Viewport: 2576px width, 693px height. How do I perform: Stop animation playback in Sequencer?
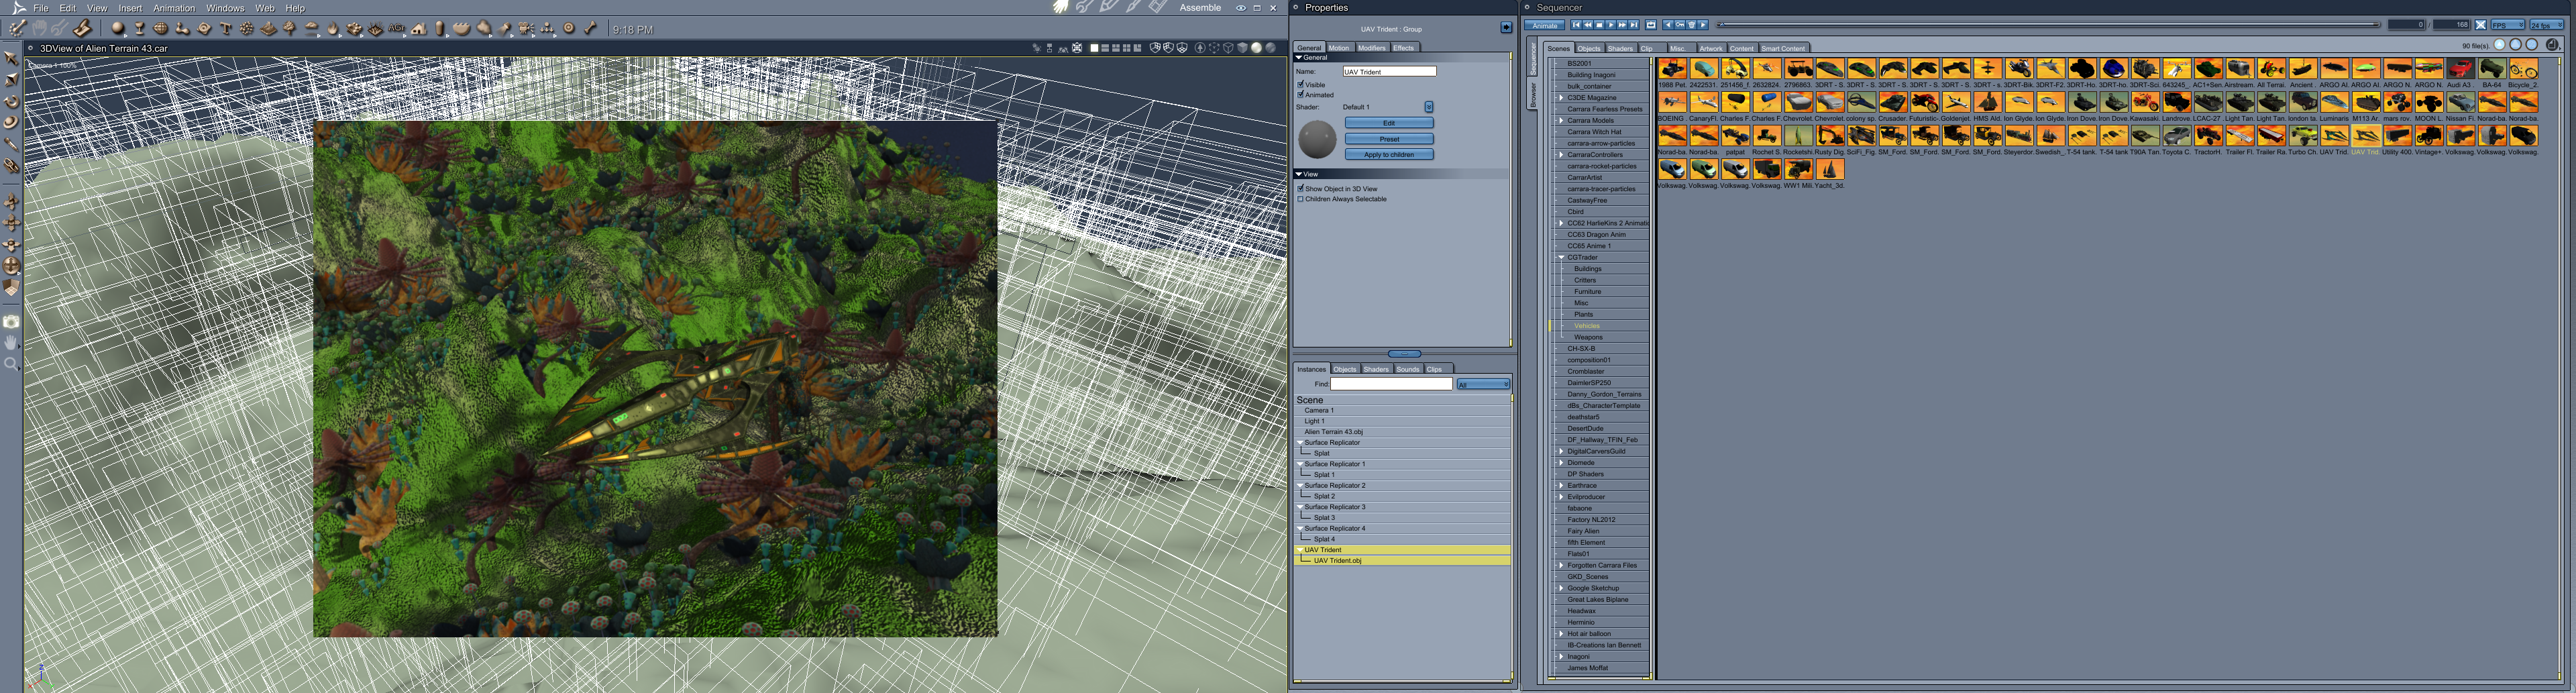[1599, 25]
